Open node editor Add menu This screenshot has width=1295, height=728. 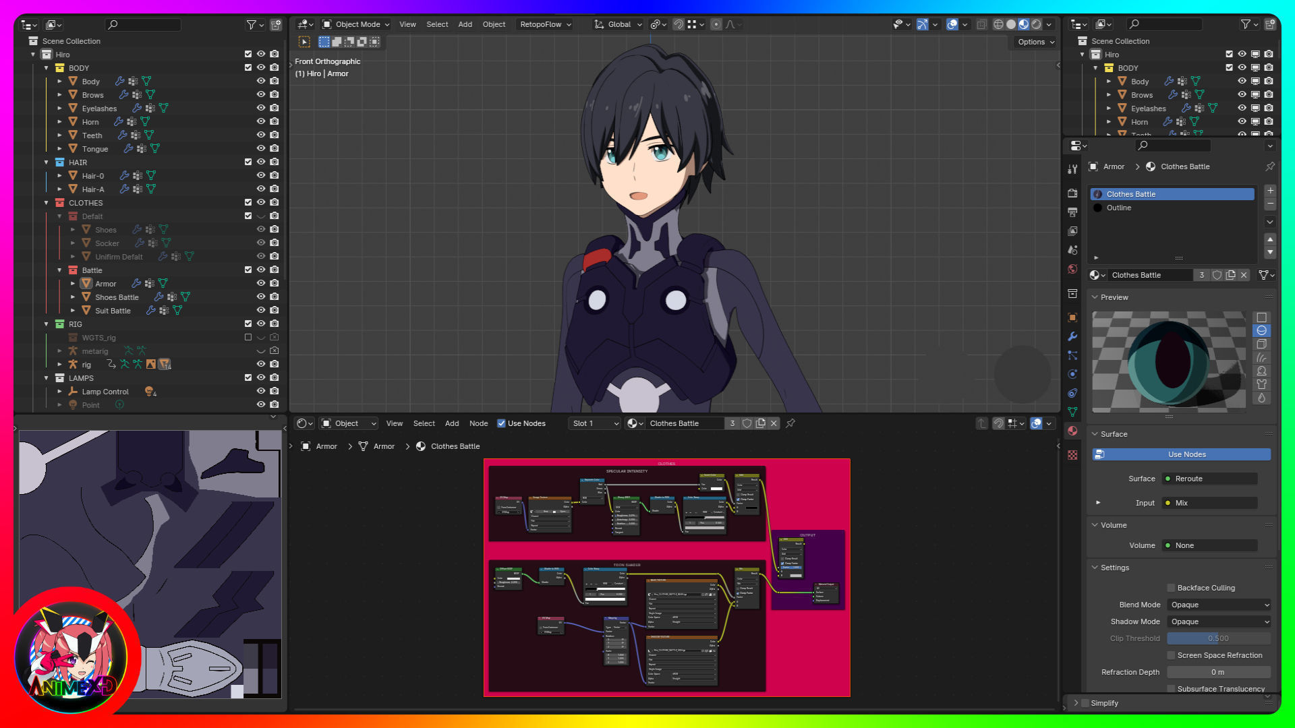pos(452,423)
